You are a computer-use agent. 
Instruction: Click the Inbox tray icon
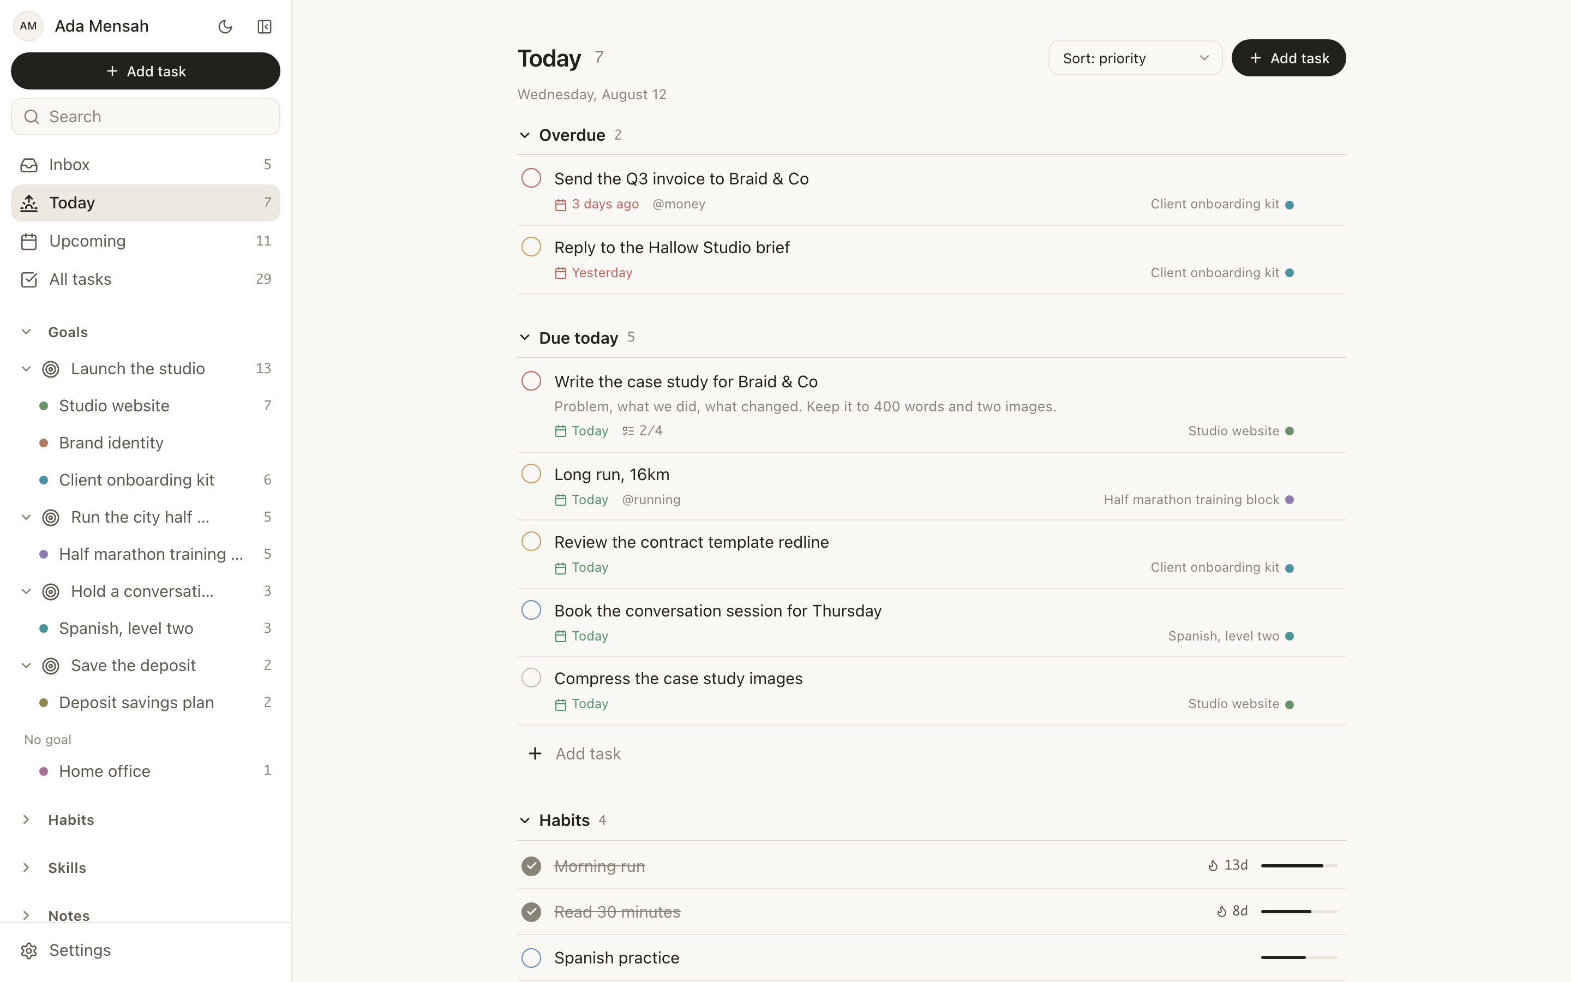(28, 165)
